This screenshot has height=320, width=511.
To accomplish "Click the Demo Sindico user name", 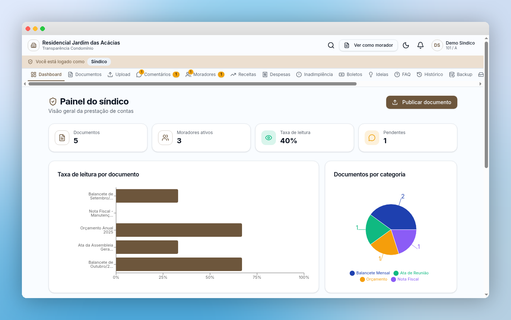I will [460, 43].
